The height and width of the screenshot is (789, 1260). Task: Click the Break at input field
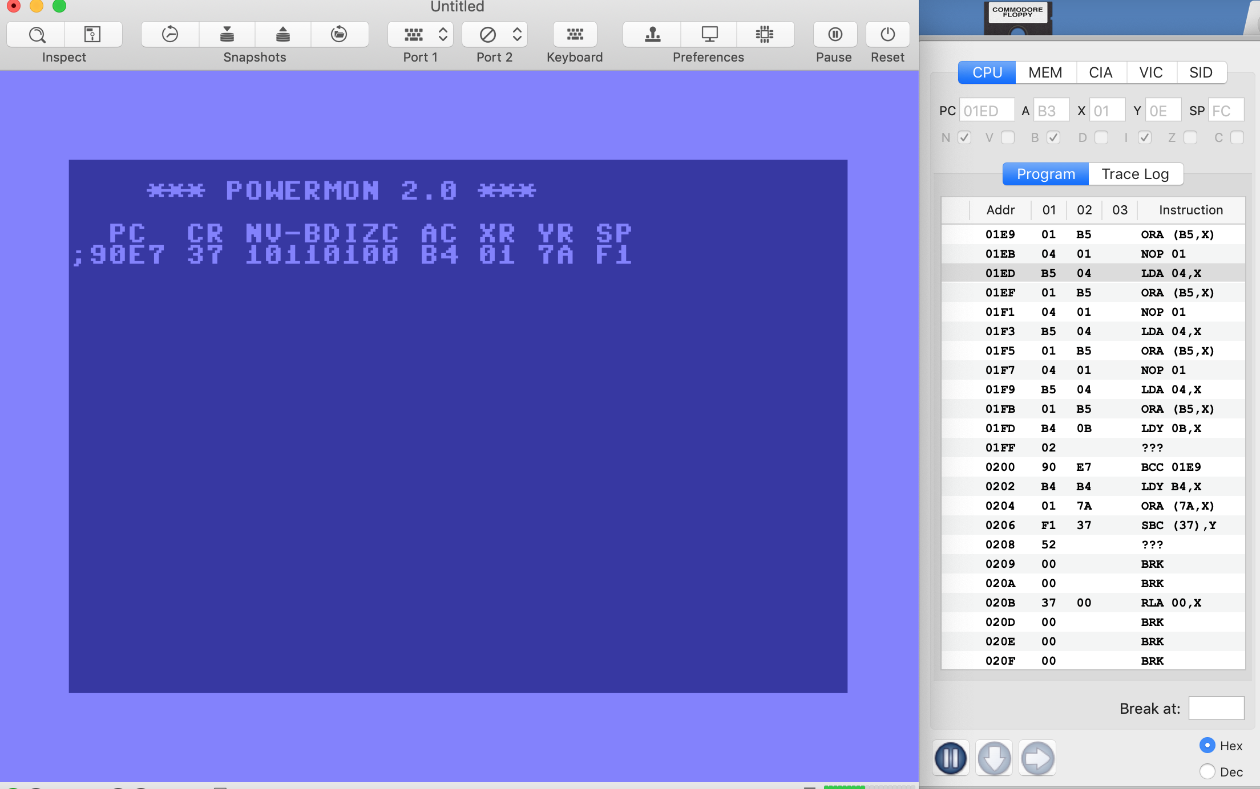1217,707
